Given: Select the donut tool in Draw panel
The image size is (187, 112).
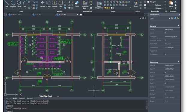Looking at the screenshot, I should pyautogui.click(x=37, y=8).
